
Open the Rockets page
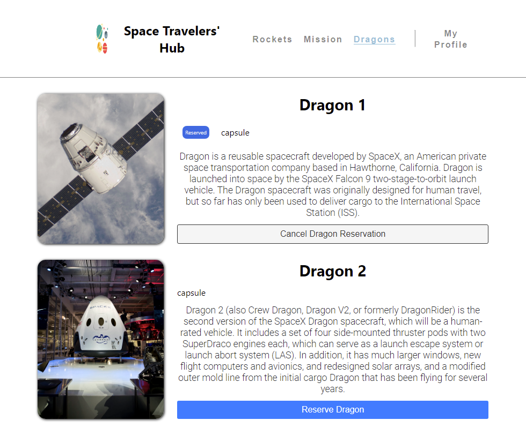tap(272, 39)
